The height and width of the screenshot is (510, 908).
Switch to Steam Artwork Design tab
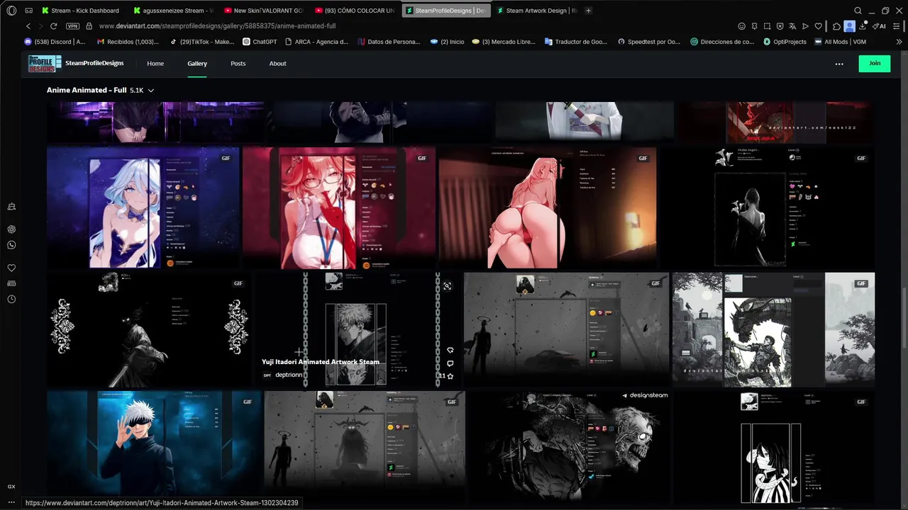536,11
